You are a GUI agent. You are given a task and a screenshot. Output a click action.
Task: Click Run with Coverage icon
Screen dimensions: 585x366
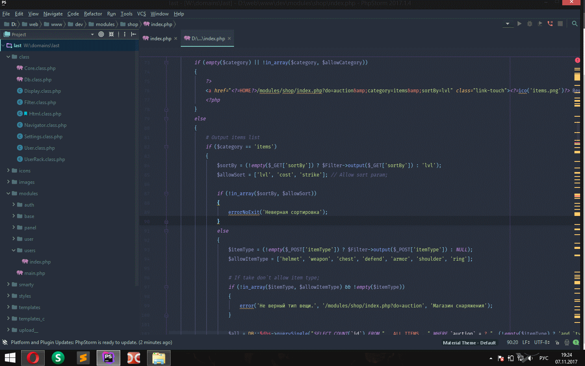[540, 24]
